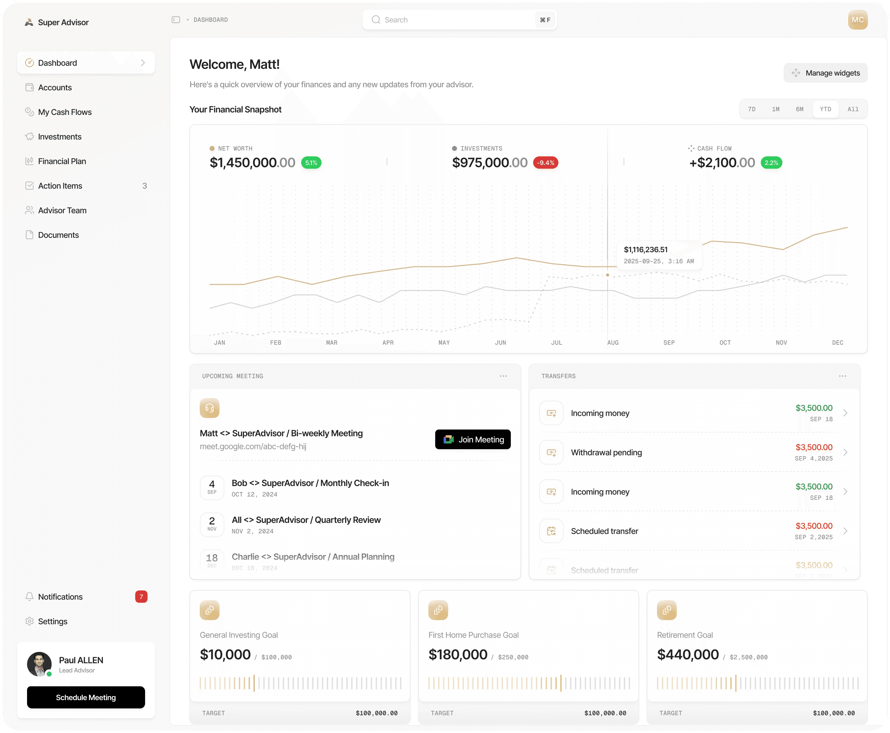The image size is (890, 733).
Task: Click the First Home Purchase Goal icon
Action: 438,610
